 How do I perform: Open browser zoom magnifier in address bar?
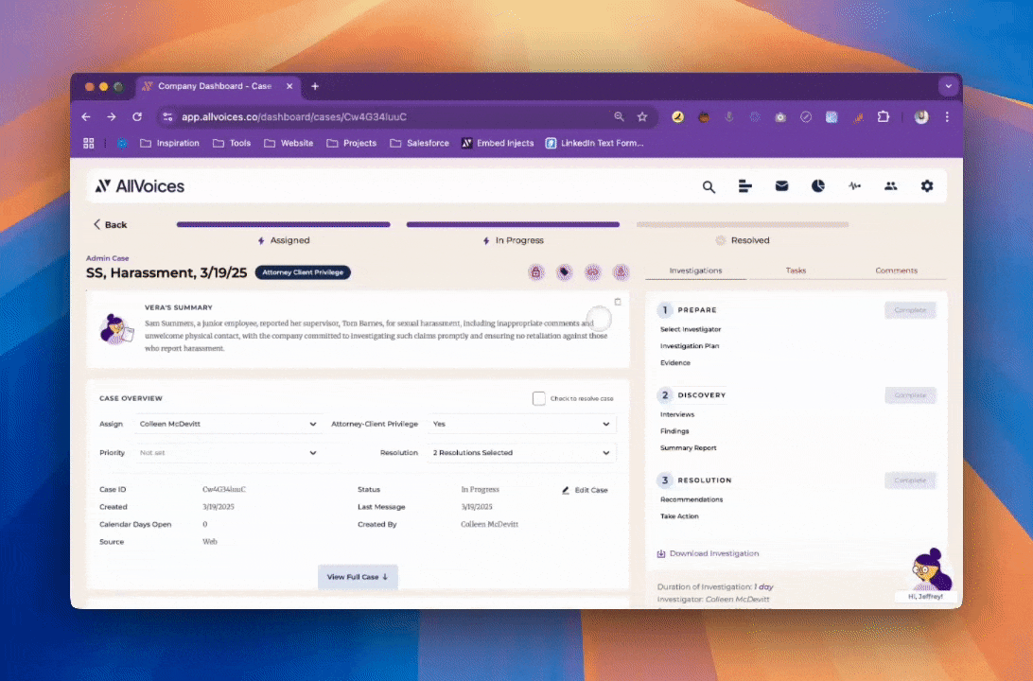coord(619,116)
